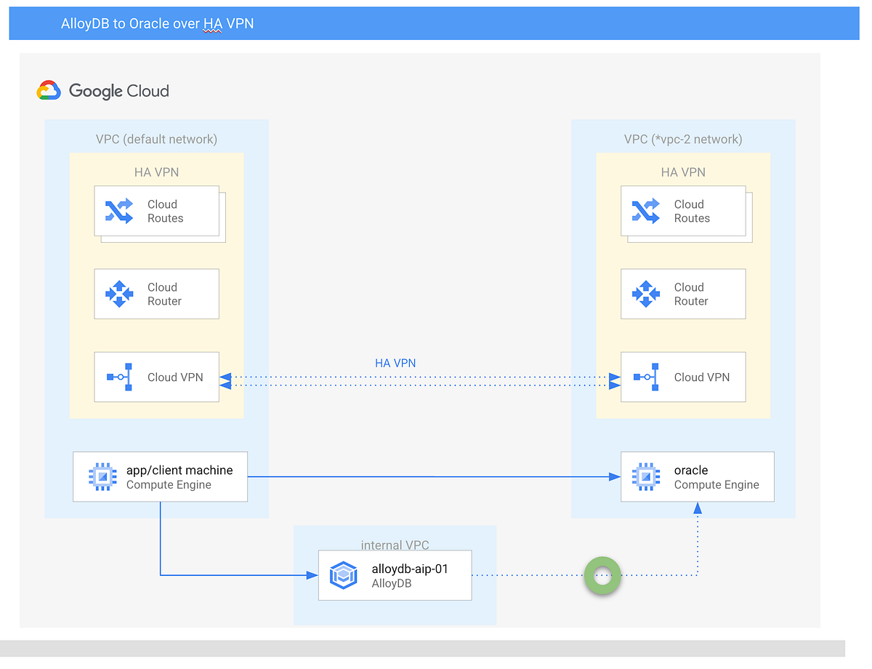Click the Cloud VPN icon in vpc-2 network
Screen dimensions: 872x669
[645, 377]
